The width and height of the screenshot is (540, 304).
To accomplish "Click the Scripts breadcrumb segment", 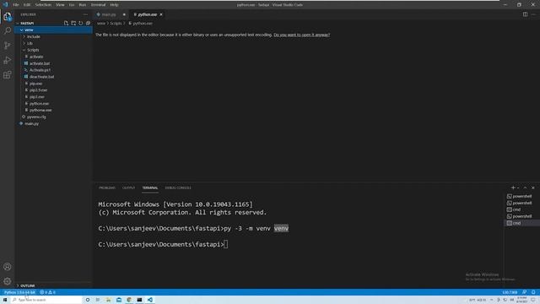I will click(x=116, y=24).
